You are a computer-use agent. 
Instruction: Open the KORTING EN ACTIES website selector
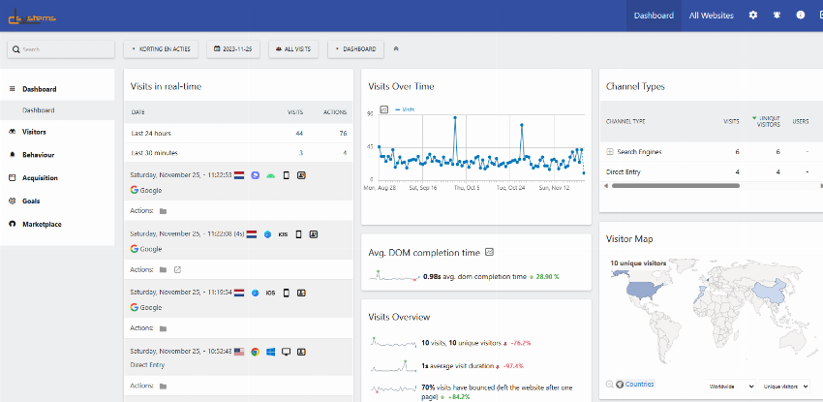(161, 48)
